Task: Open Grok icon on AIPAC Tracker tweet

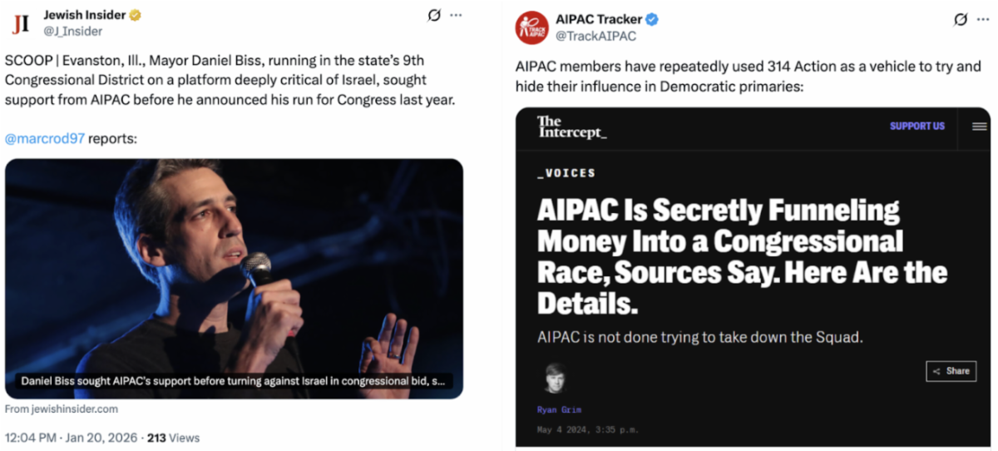Action: 961,19
